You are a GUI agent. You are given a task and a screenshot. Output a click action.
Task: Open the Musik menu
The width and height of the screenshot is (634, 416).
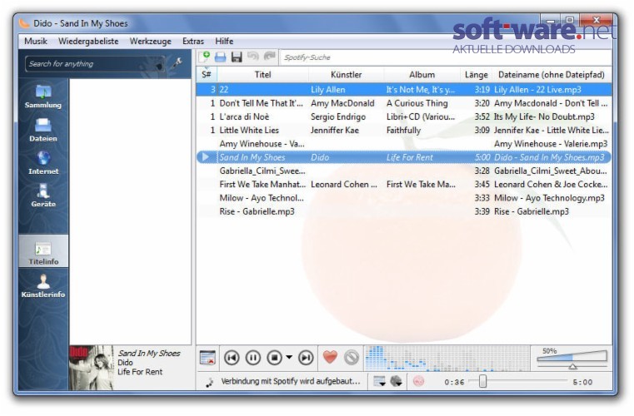click(36, 42)
